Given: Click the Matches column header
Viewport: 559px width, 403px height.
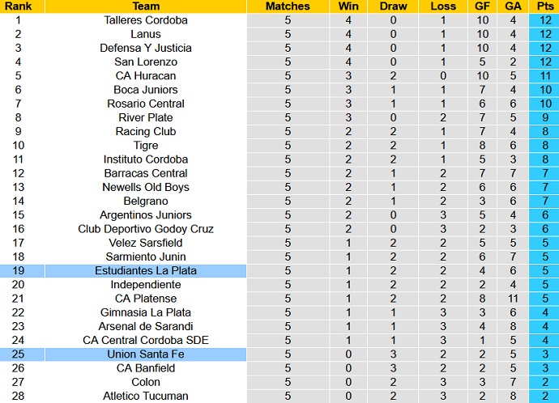Looking at the screenshot, I should click(288, 6).
